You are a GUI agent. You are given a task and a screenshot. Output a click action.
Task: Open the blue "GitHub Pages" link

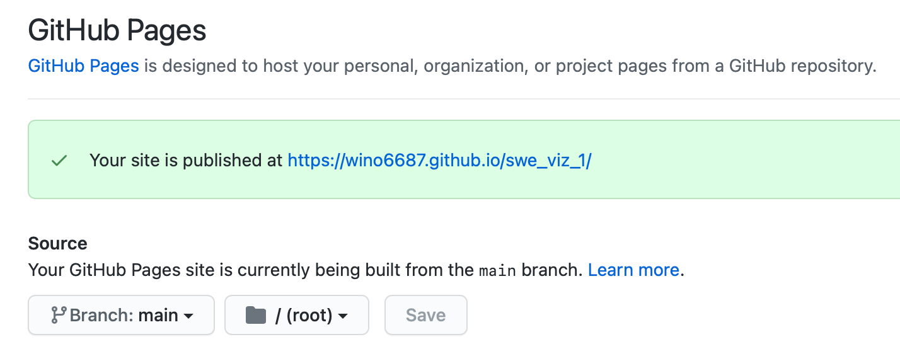click(x=84, y=66)
